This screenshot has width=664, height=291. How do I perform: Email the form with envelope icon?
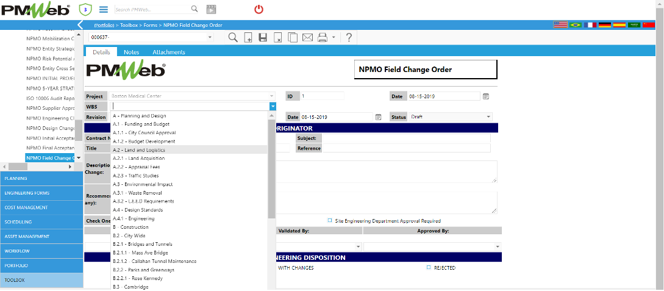[307, 37]
